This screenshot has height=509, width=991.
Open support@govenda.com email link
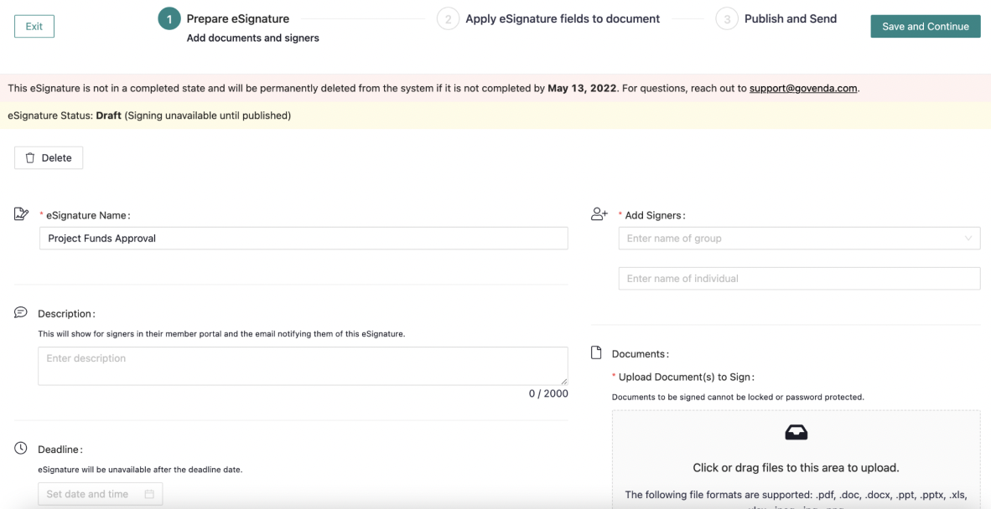click(x=803, y=88)
